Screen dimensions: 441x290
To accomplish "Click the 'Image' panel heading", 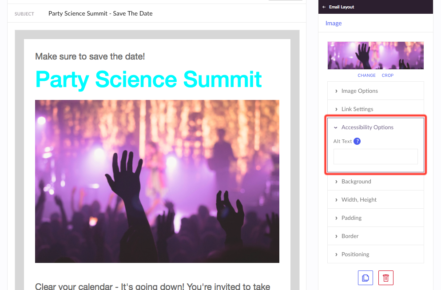I will point(334,24).
